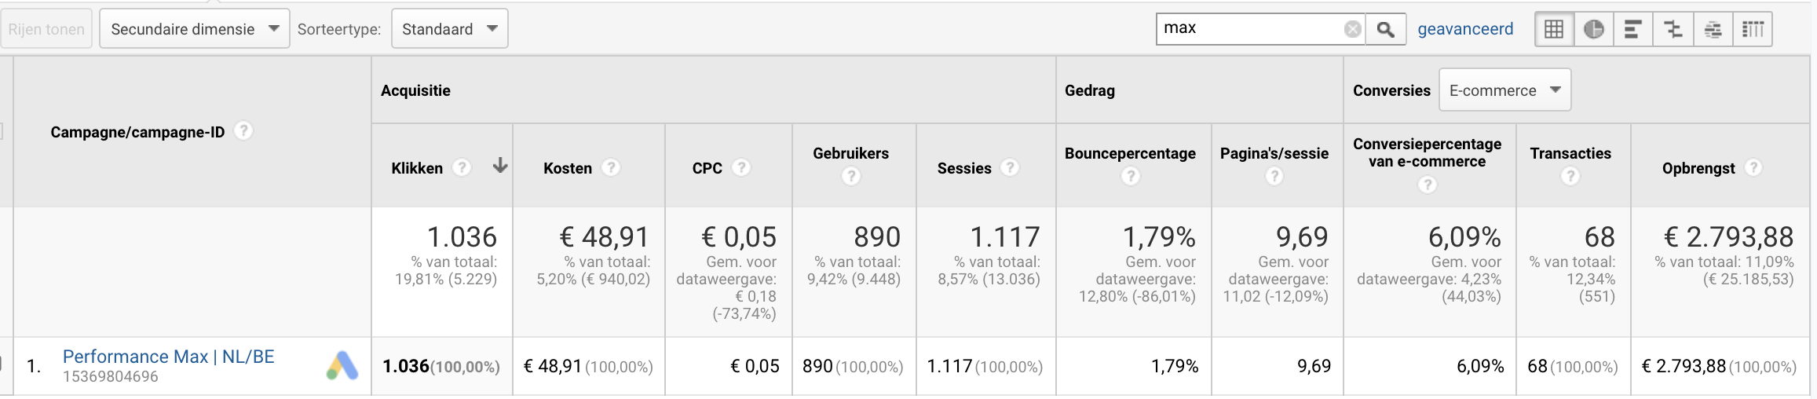Open help for Klikken metric

pos(462,167)
